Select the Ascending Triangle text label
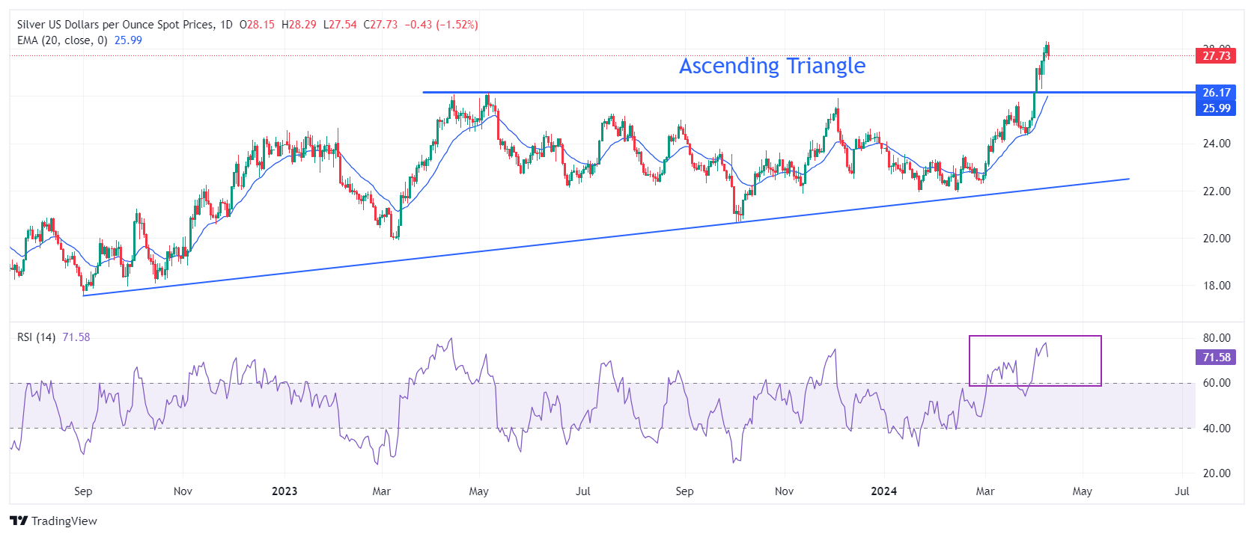 (772, 66)
